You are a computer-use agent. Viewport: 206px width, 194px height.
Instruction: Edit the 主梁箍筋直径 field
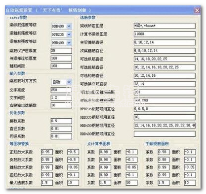click(x=165, y=42)
